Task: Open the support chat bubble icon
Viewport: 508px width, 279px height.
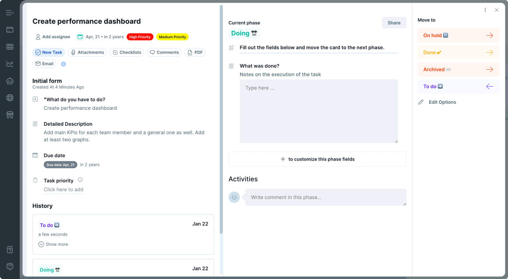Action: (9, 267)
